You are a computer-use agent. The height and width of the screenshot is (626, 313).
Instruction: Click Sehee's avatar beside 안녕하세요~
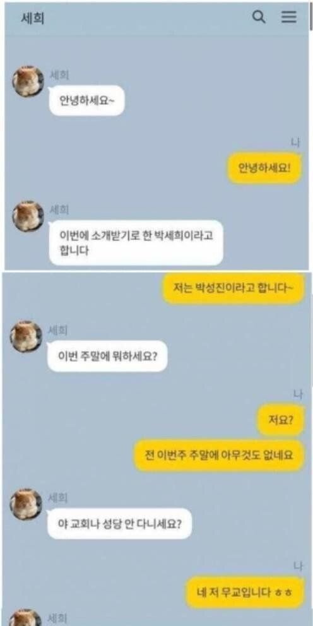(x=28, y=82)
